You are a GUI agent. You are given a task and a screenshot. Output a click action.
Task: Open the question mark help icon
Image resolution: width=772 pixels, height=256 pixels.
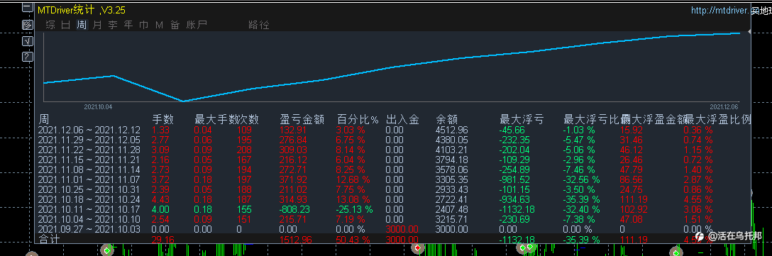pos(28,57)
